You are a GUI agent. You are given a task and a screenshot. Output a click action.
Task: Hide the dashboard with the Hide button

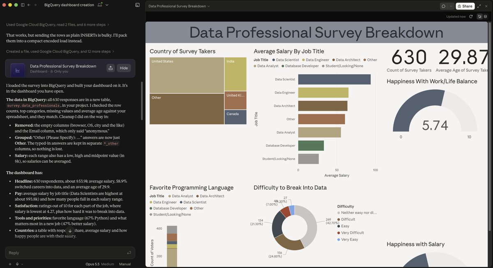pos(124,68)
